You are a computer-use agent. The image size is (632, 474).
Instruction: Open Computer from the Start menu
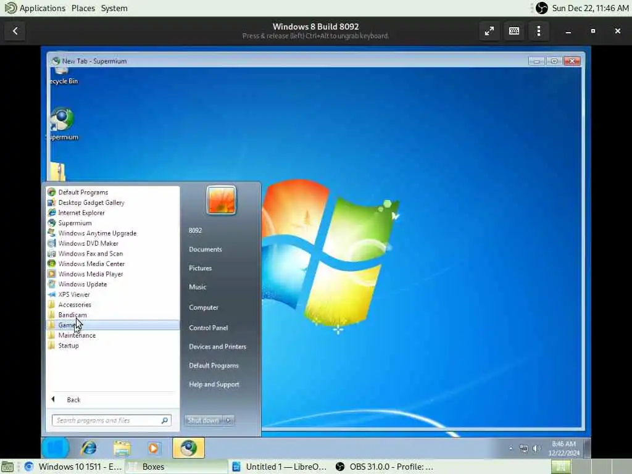[x=204, y=307]
